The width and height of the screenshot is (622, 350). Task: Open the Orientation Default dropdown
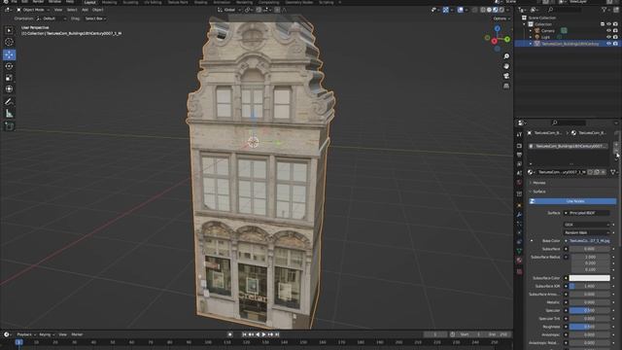[52, 18]
